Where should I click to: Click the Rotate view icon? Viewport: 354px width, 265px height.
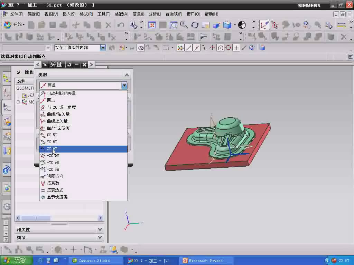coord(195,25)
